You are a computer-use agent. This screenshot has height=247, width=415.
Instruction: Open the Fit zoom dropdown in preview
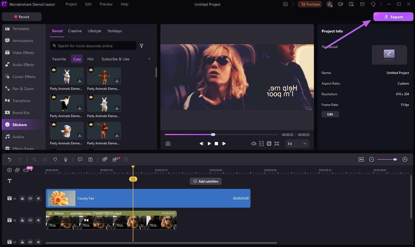point(297,144)
